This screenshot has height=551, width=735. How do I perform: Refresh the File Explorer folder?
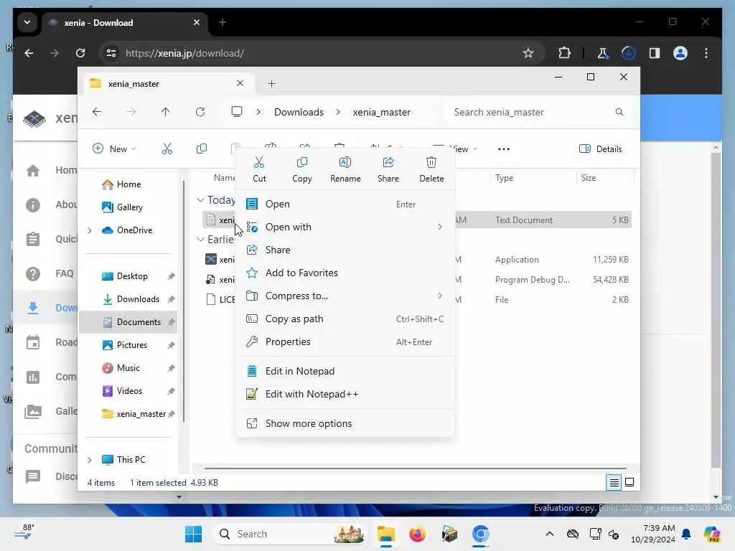coord(200,112)
